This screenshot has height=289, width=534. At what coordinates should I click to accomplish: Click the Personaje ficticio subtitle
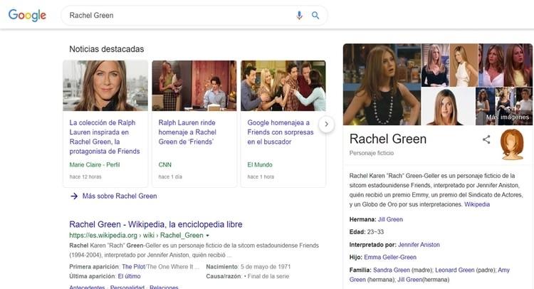[x=372, y=153]
